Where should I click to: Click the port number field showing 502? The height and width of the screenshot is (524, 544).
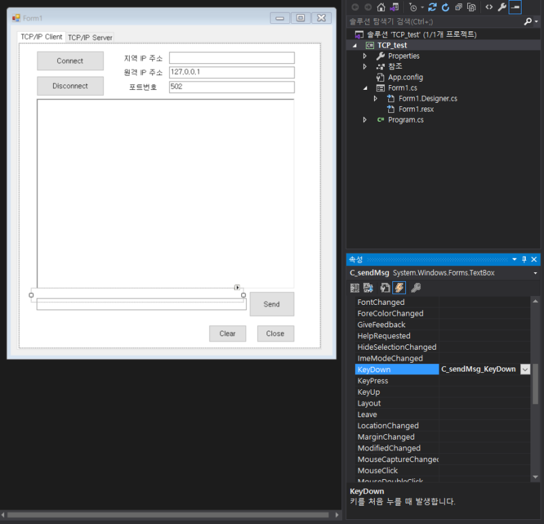point(232,87)
